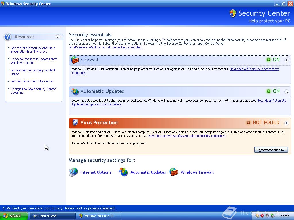Viewport: 294px width, 220px height.
Task: Click the Resources question mark icon
Action: 7,37
